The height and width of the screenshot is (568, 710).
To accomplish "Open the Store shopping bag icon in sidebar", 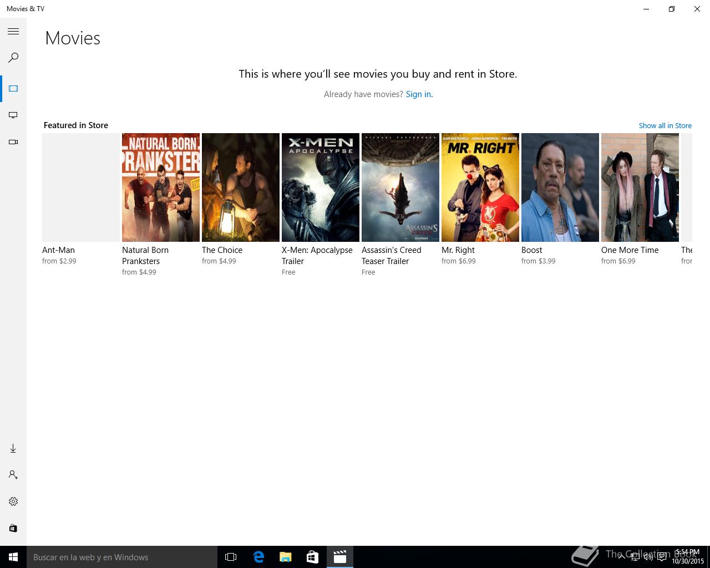I will [13, 528].
